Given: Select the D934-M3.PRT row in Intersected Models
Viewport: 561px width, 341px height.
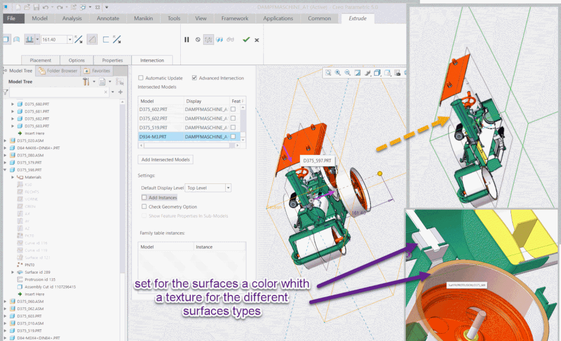Looking at the screenshot, I should point(189,136).
